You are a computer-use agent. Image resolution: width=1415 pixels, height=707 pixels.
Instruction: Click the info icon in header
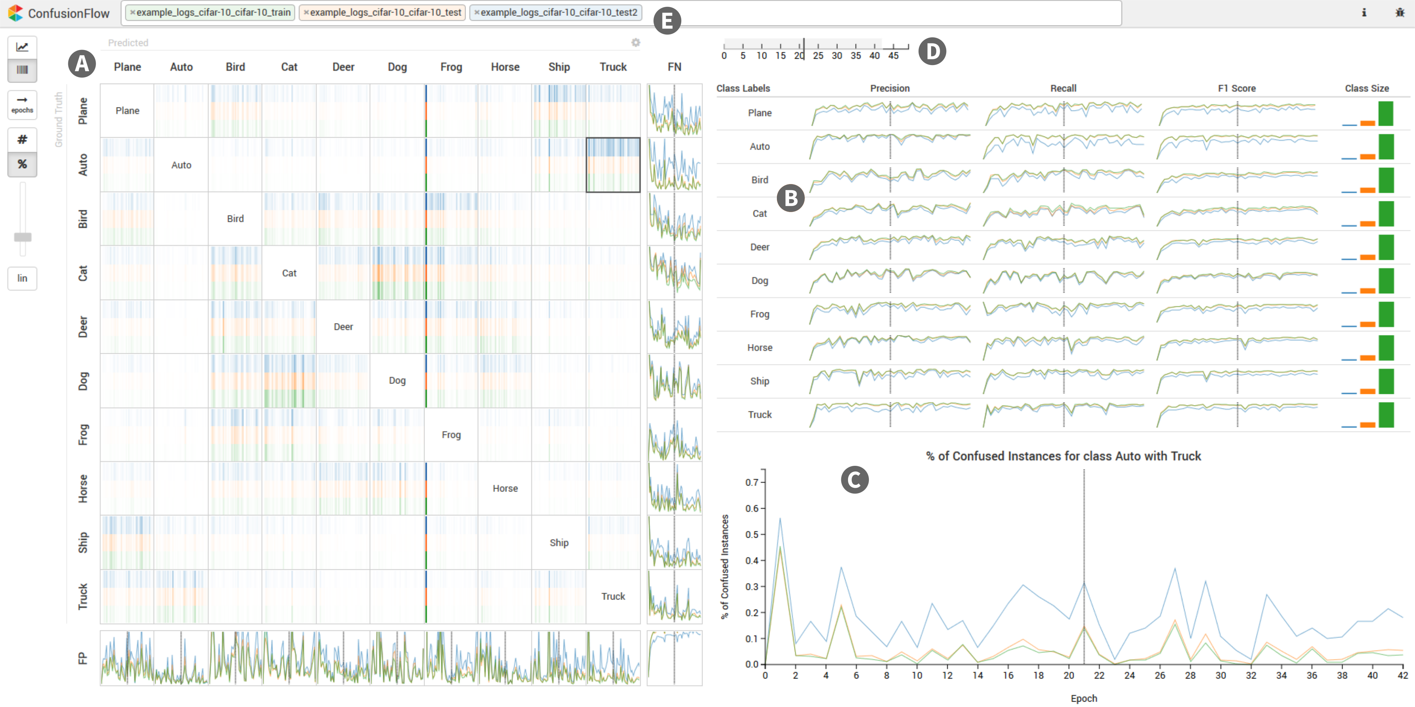[1364, 12]
